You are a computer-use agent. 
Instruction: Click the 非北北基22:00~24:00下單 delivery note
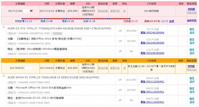pos(151,68)
